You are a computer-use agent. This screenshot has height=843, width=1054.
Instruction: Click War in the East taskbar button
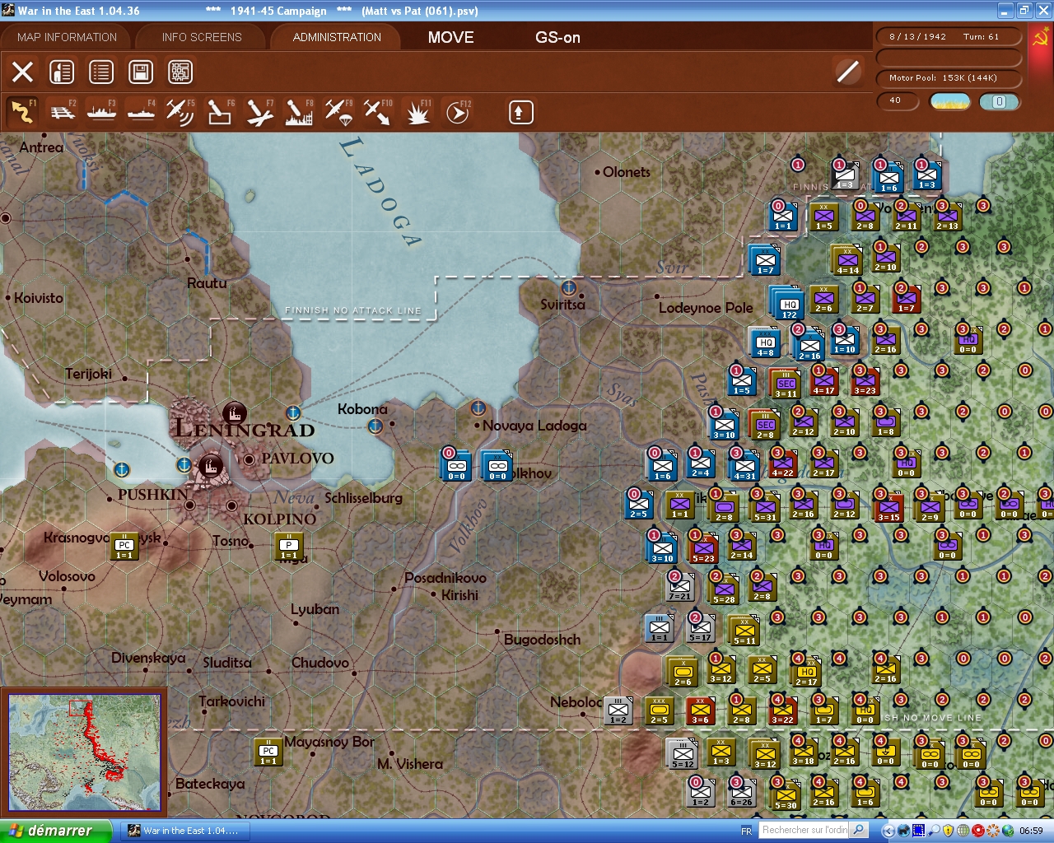click(184, 831)
